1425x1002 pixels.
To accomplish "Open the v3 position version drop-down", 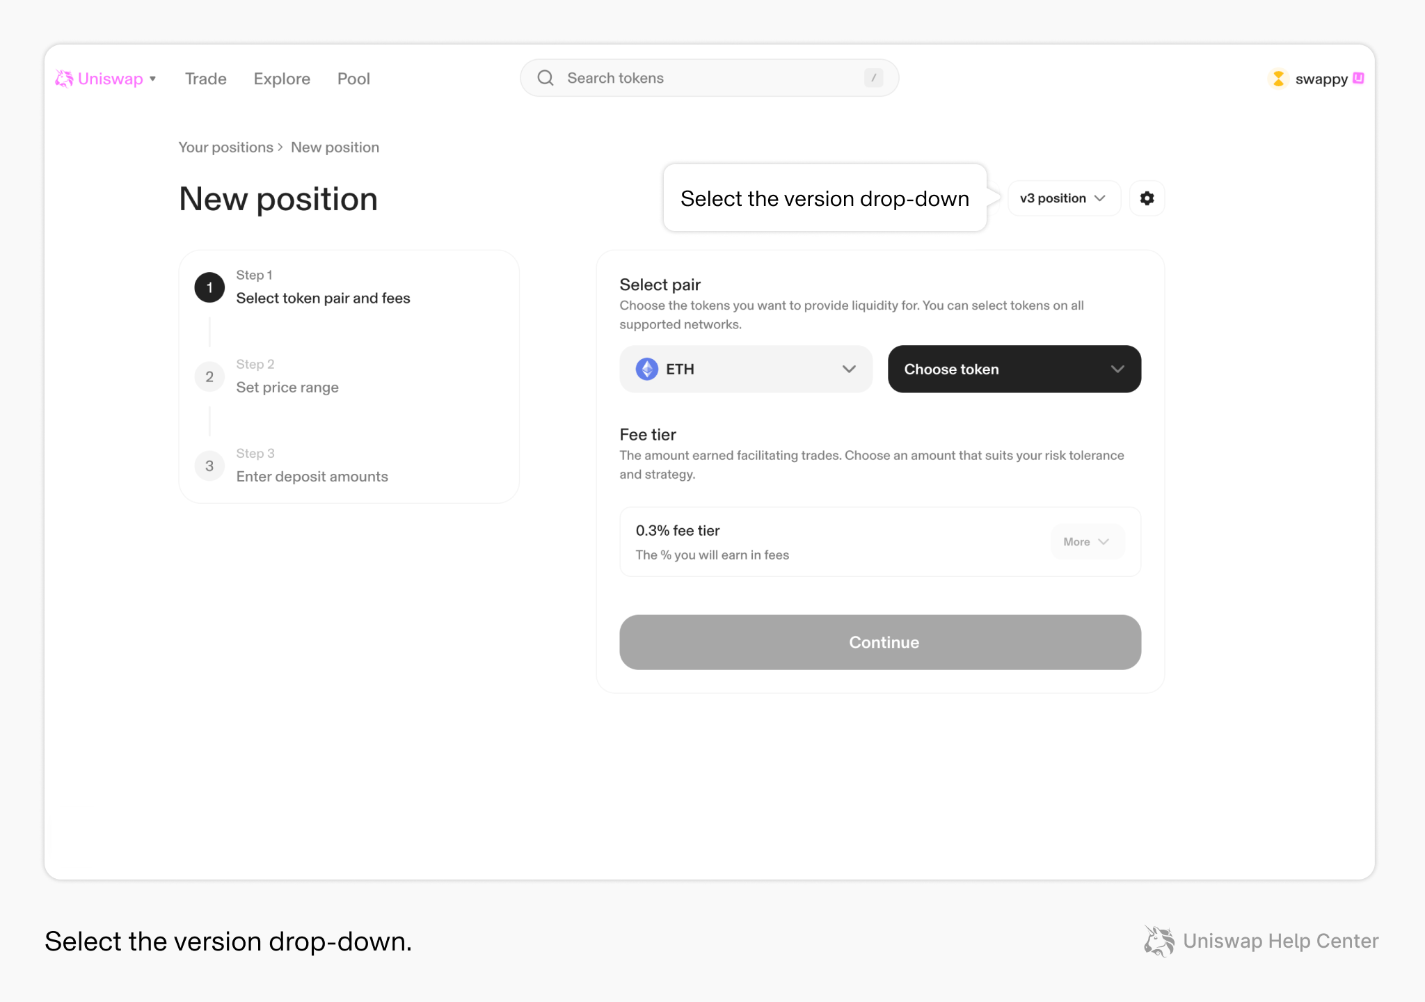I will click(1063, 198).
